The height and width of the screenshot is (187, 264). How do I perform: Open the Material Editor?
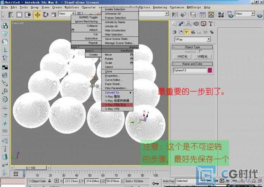click(221, 15)
